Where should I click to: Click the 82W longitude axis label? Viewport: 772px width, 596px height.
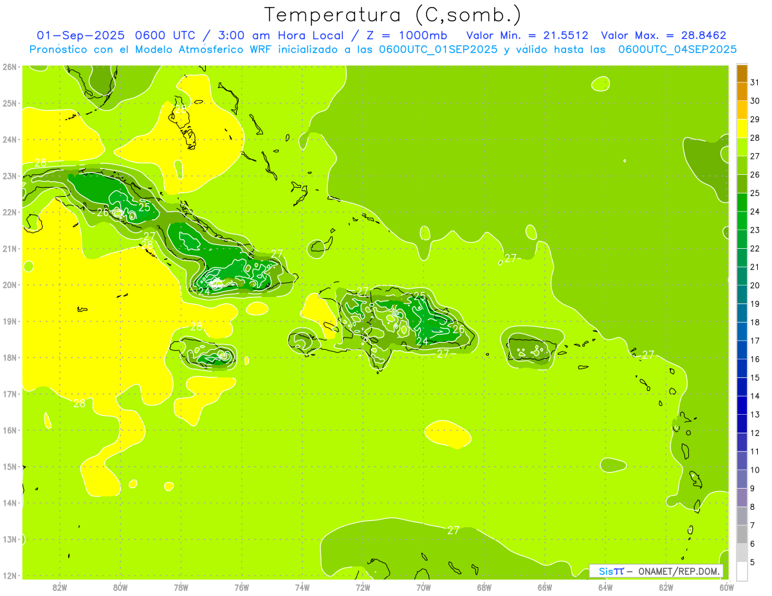[59, 587]
